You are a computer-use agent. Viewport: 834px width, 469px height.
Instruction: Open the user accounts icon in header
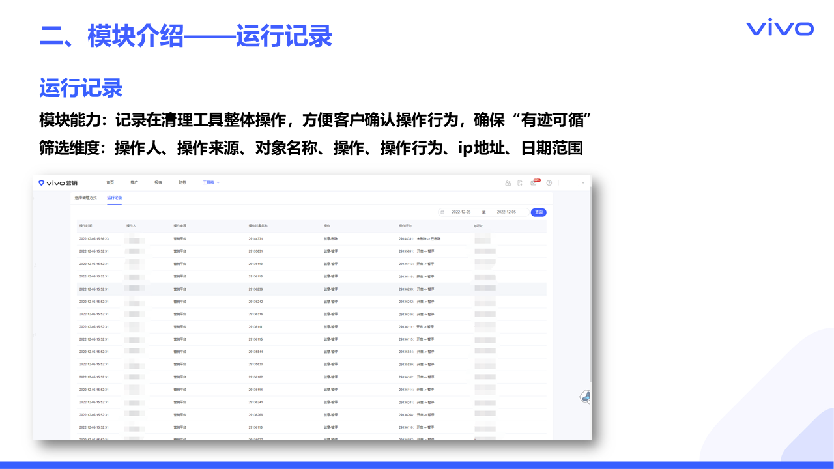[x=508, y=183]
